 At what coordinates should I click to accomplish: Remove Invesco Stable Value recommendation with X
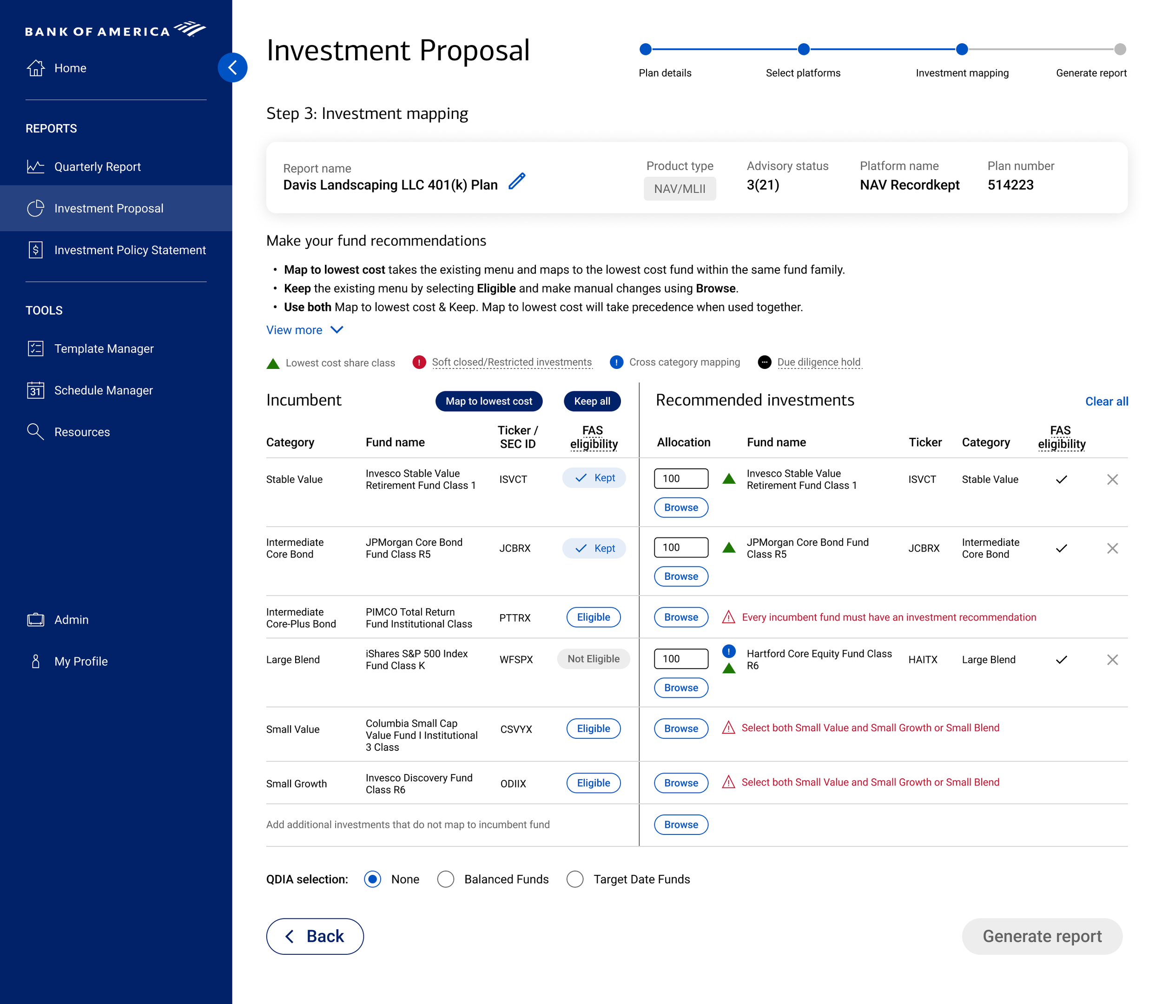click(1112, 479)
